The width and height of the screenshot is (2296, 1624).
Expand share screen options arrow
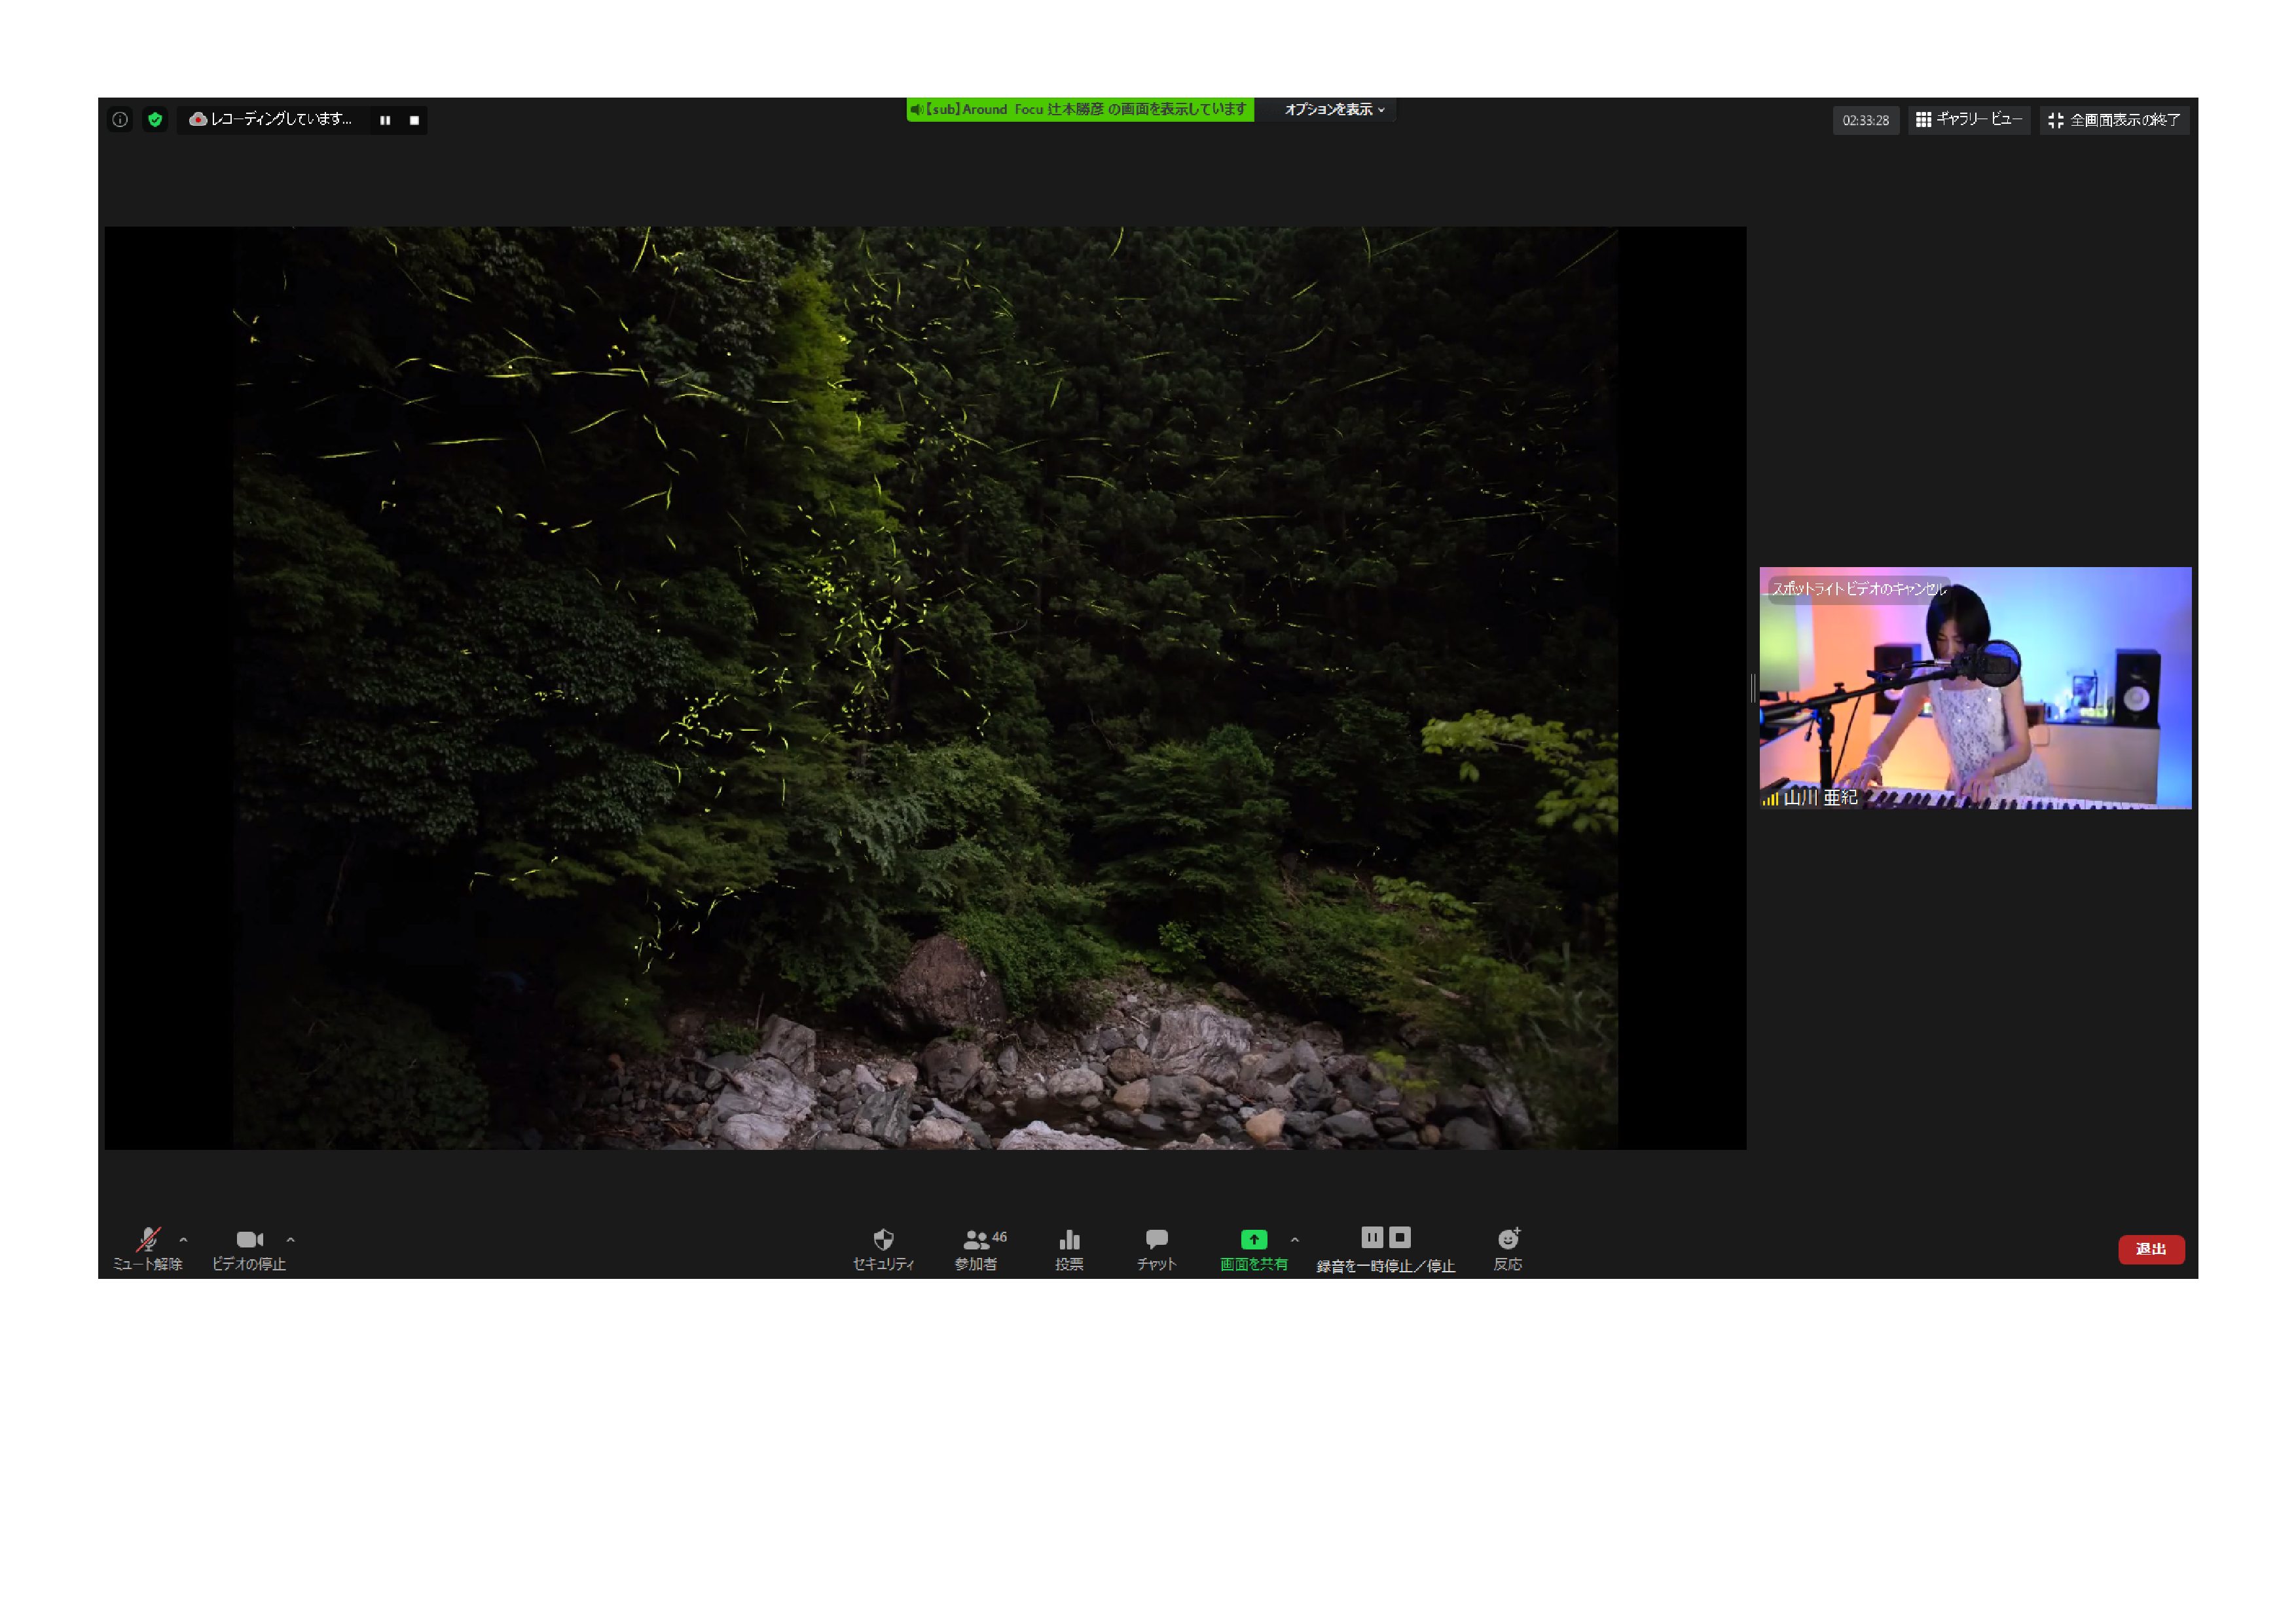(x=1295, y=1240)
